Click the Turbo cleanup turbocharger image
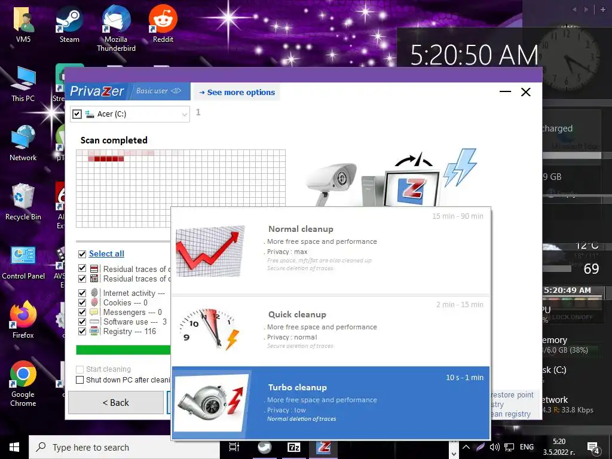 pos(211,403)
